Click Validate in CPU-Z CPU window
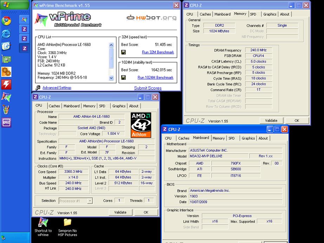324x243 pixels. click(x=120, y=212)
